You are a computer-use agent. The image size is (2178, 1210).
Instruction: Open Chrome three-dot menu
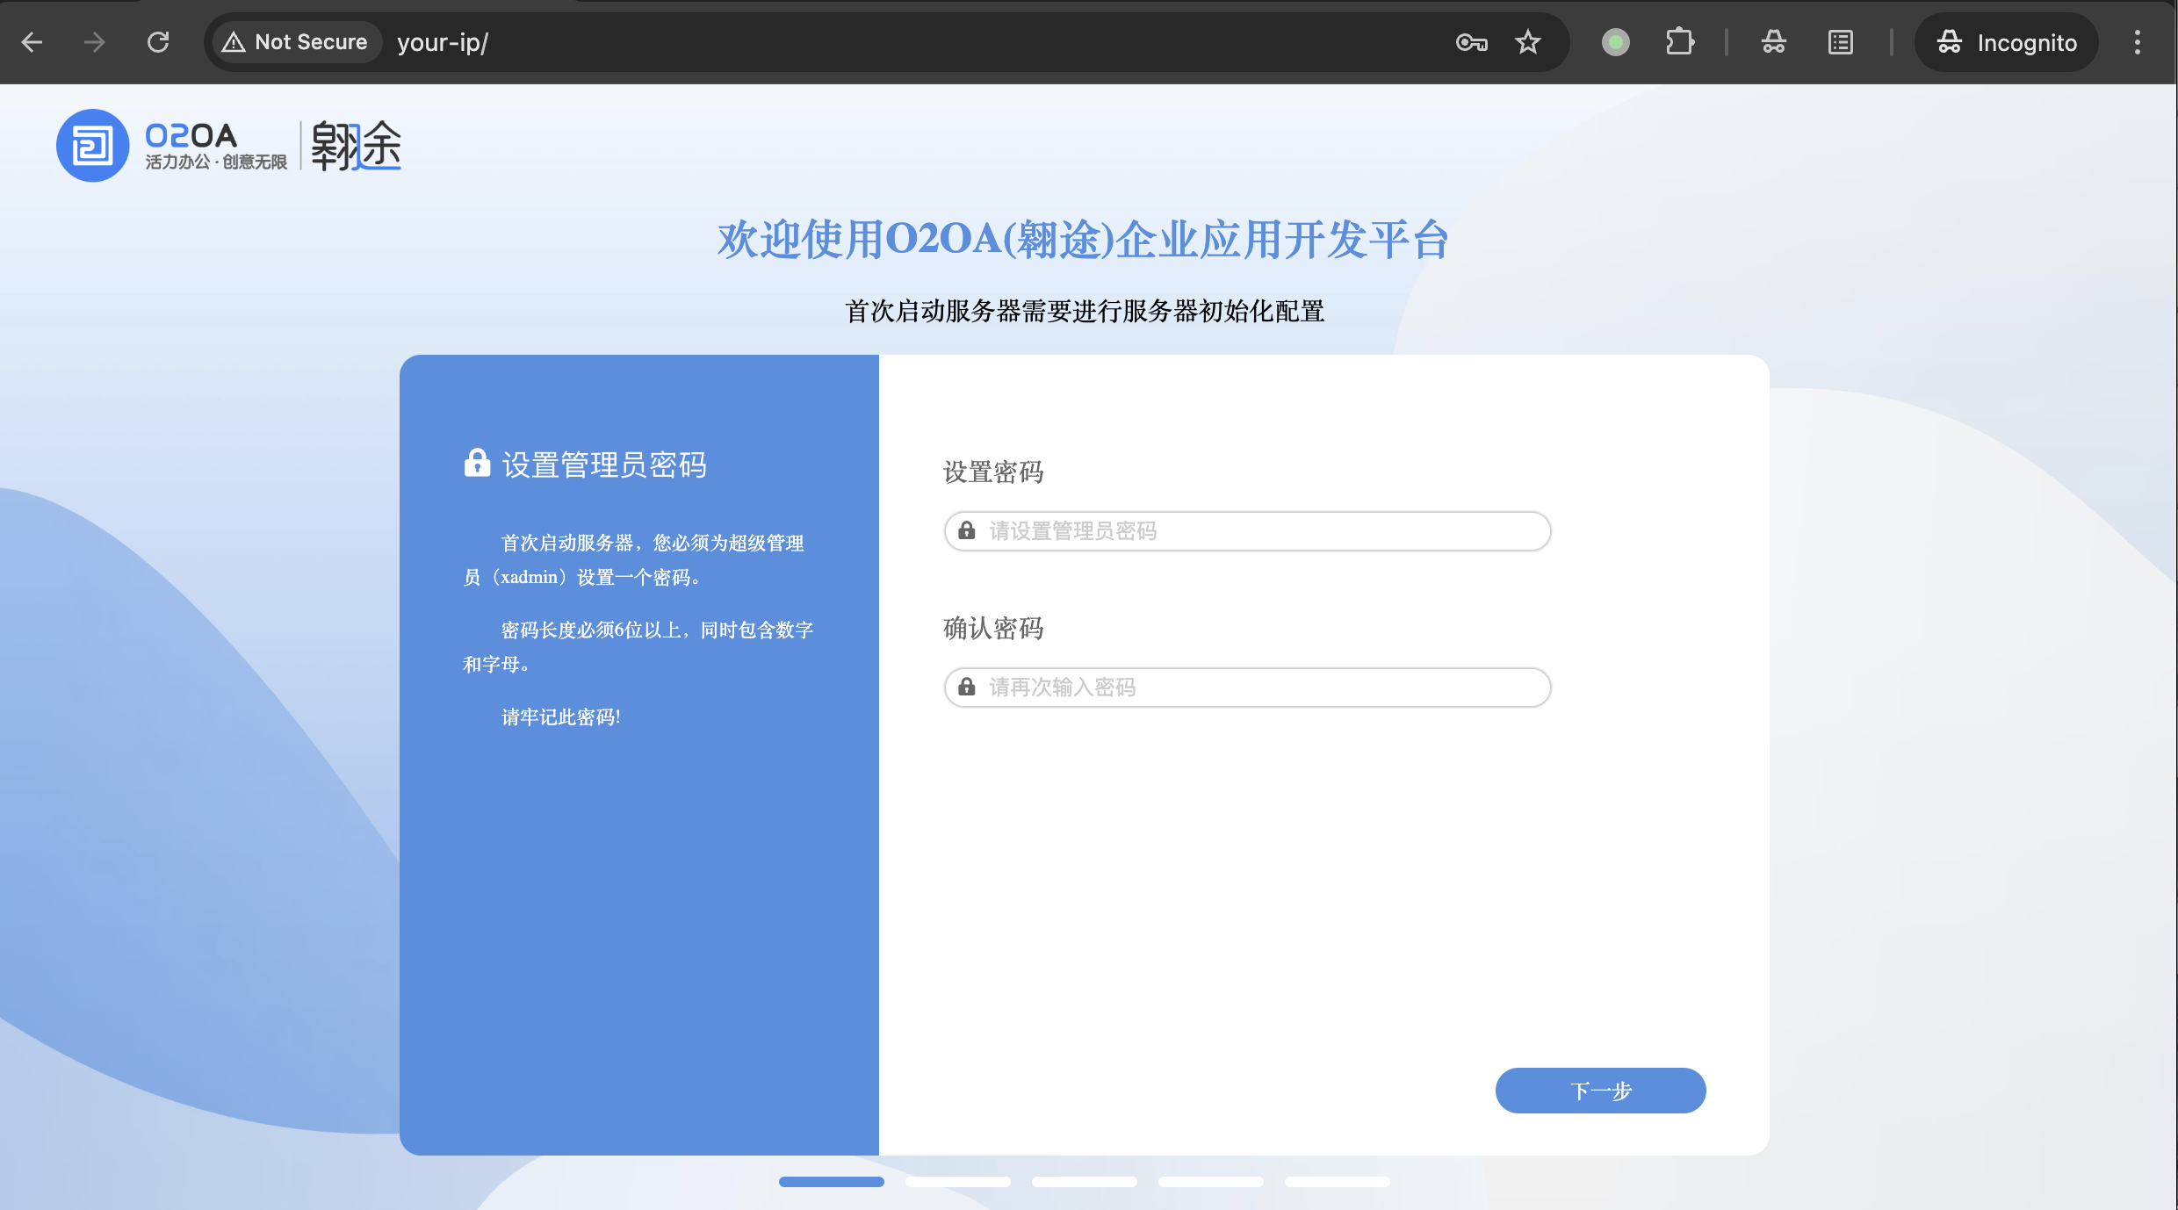[x=2138, y=42]
